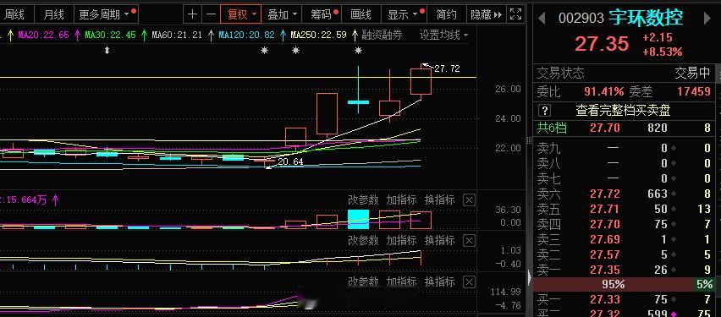Image resolution: width=721 pixels, height=317 pixels.
Task: Zoom out chart with the minus button
Action: 211,14
